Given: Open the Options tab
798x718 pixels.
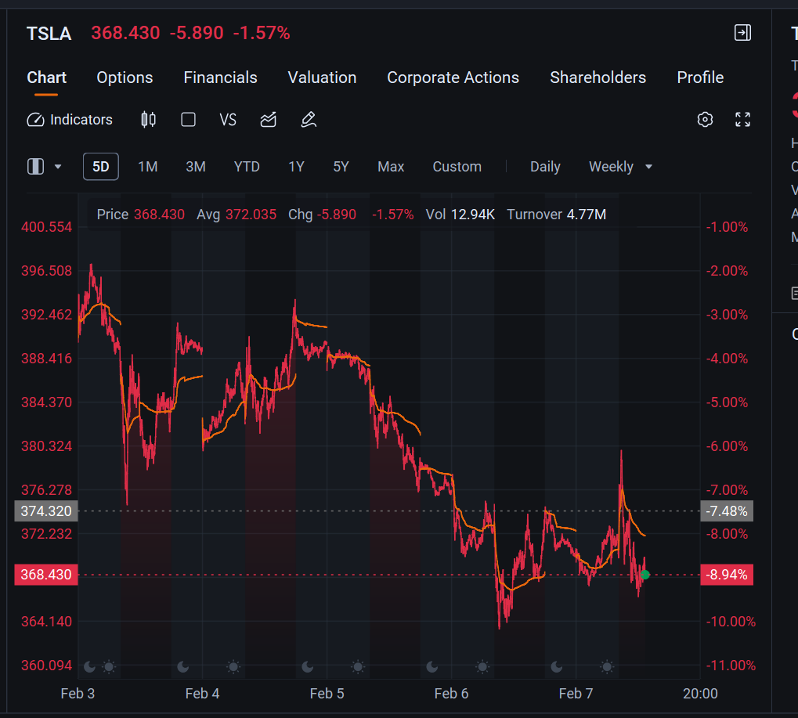Looking at the screenshot, I should (x=125, y=78).
